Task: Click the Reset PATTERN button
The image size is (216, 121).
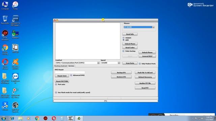Action: click(x=62, y=81)
